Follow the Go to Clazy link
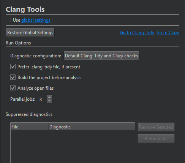Image resolution: width=185 pixels, height=163 pixels. pos(168,33)
